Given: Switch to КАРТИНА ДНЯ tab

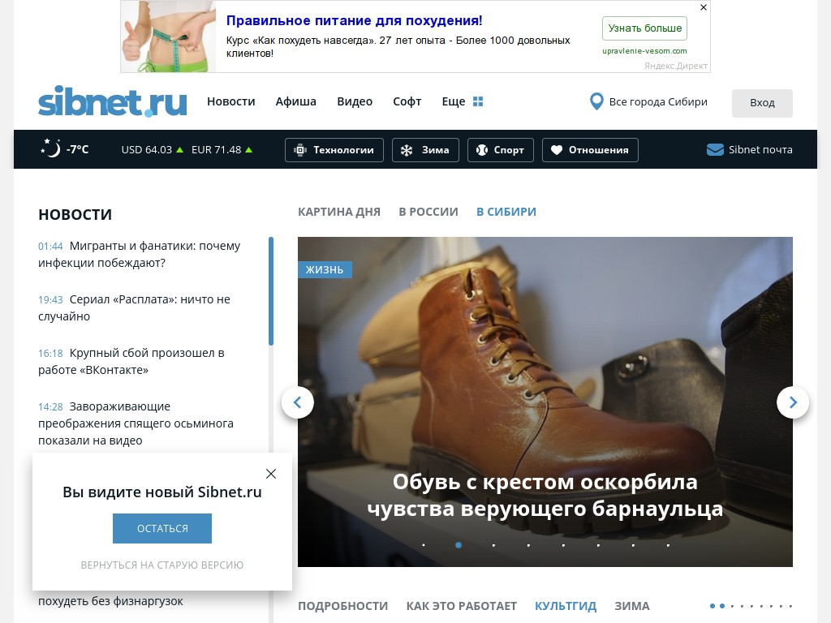Looking at the screenshot, I should pyautogui.click(x=339, y=212).
